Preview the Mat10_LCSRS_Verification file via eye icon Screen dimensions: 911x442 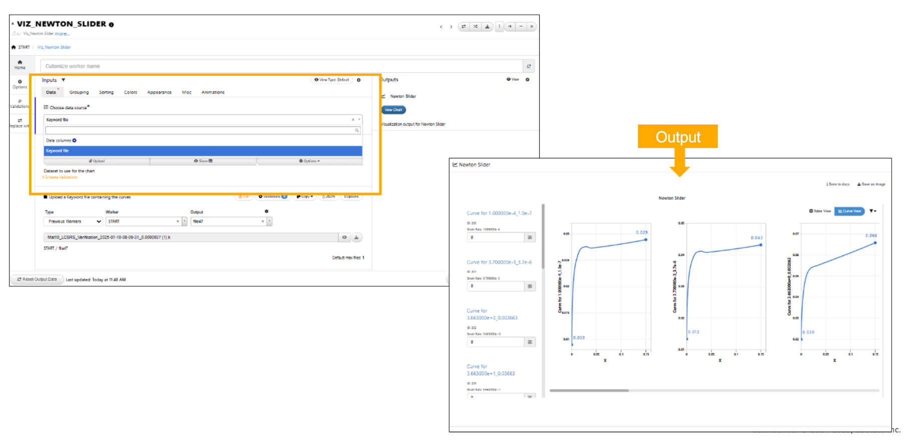pyautogui.click(x=344, y=237)
